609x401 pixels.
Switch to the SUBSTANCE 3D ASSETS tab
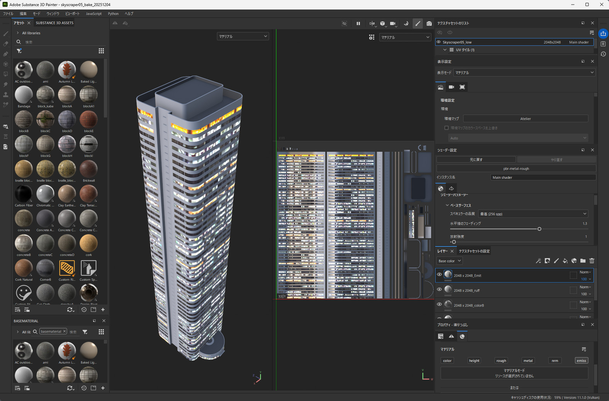pos(54,23)
